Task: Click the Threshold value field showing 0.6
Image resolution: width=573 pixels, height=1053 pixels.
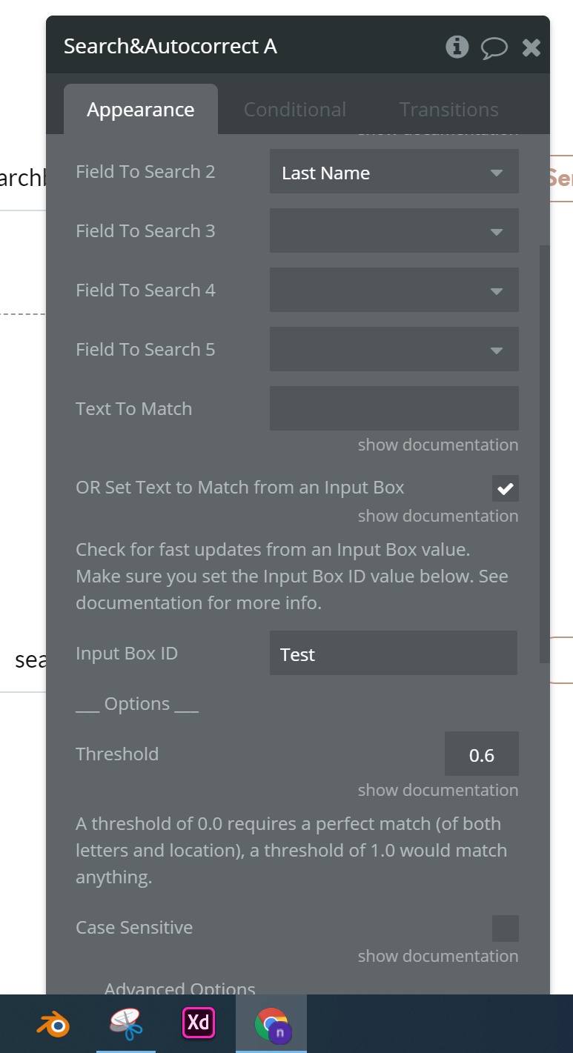Action: click(x=482, y=754)
